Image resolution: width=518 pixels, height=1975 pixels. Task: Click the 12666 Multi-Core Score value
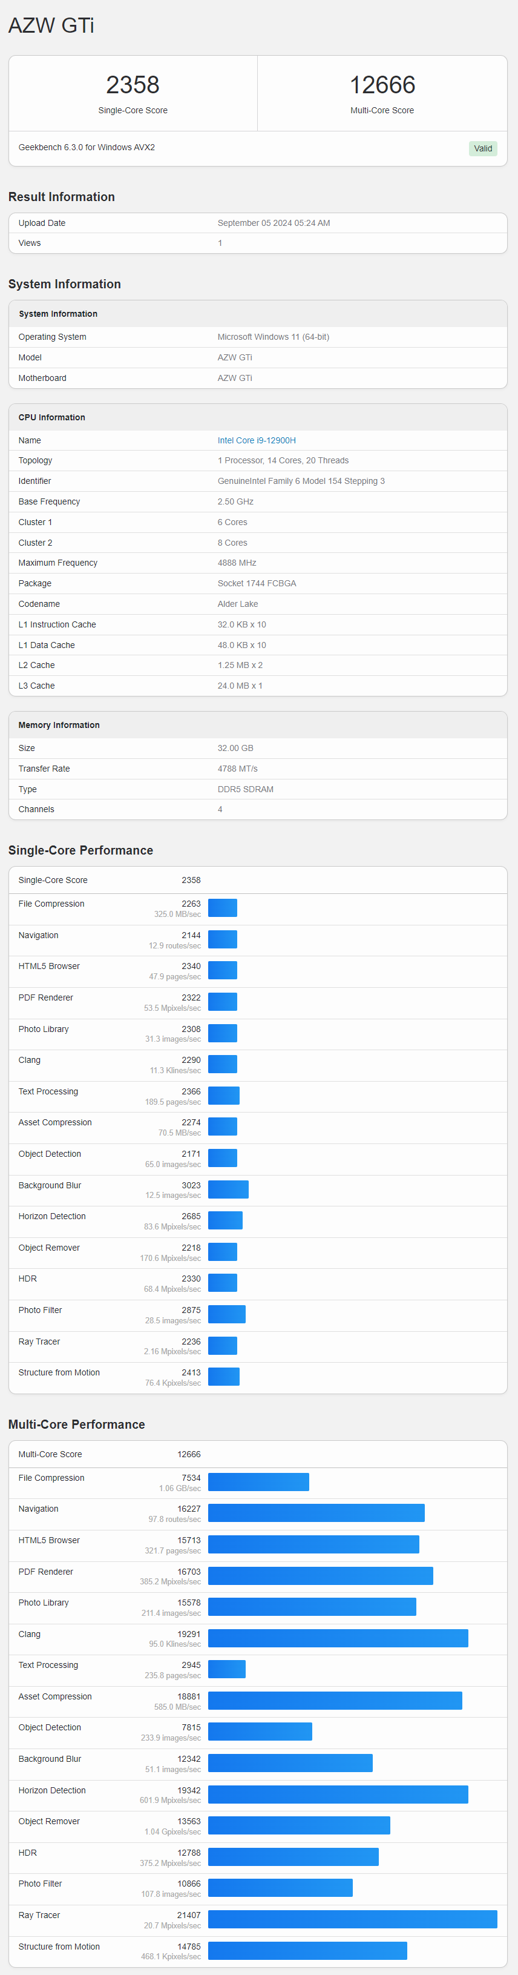tap(382, 85)
